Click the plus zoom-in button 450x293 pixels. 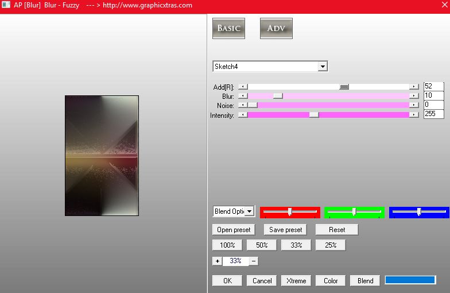click(217, 261)
